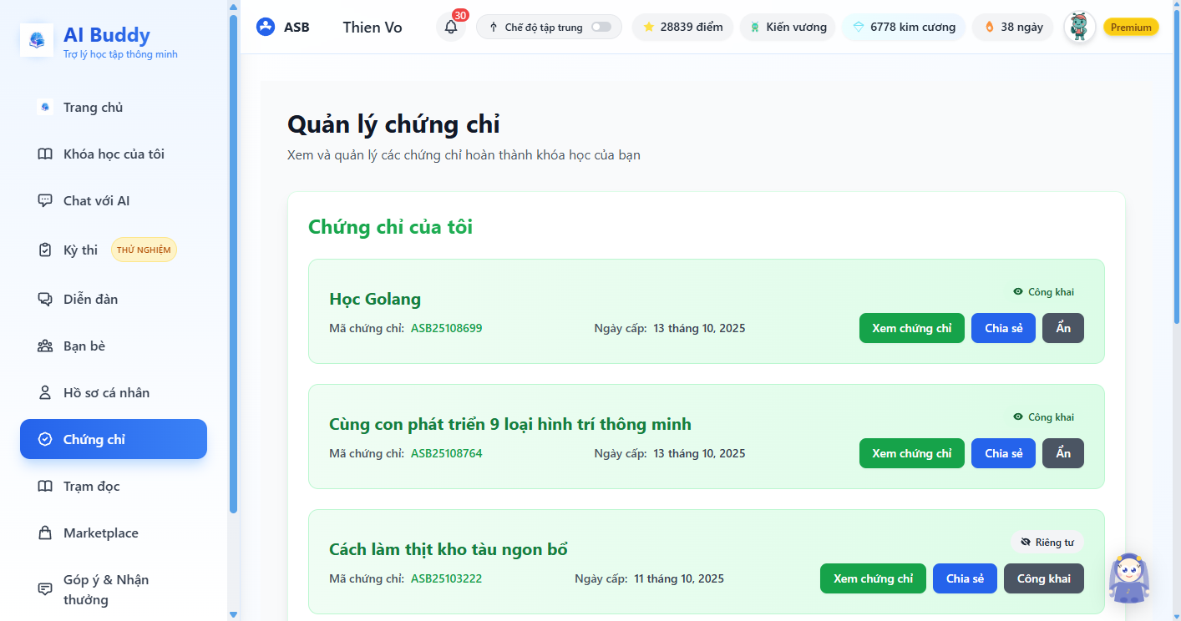
Task: Go to Trang chủ in sidebar
Action: (114, 107)
